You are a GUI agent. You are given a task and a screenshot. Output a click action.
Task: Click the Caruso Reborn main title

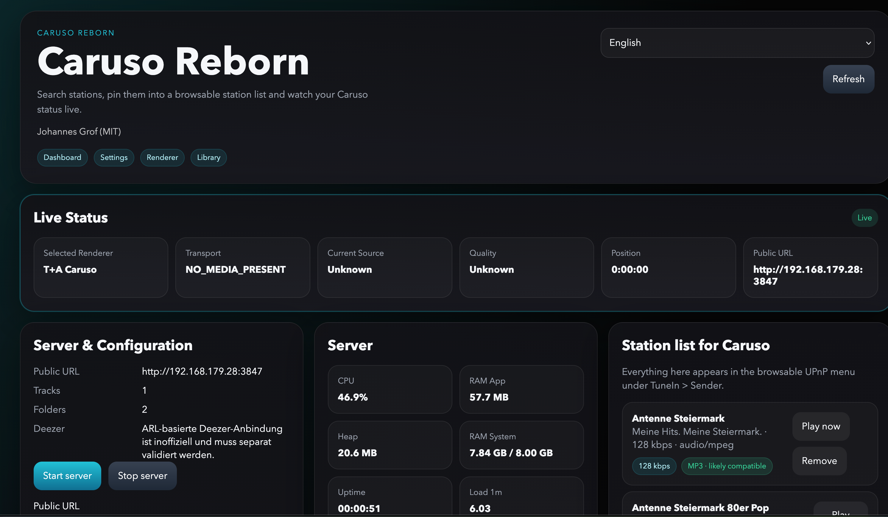pyautogui.click(x=173, y=61)
